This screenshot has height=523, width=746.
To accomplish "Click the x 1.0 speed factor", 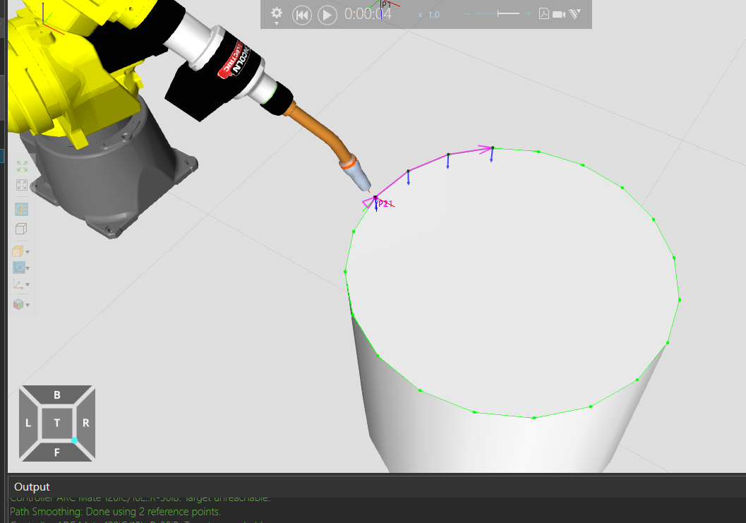I will (428, 15).
